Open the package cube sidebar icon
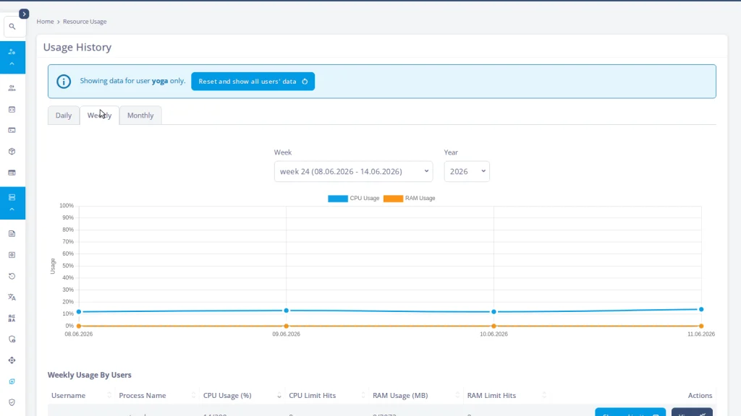 tap(12, 152)
